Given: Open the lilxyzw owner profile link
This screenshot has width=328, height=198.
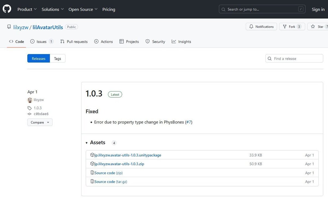Looking at the screenshot, I should (21, 27).
